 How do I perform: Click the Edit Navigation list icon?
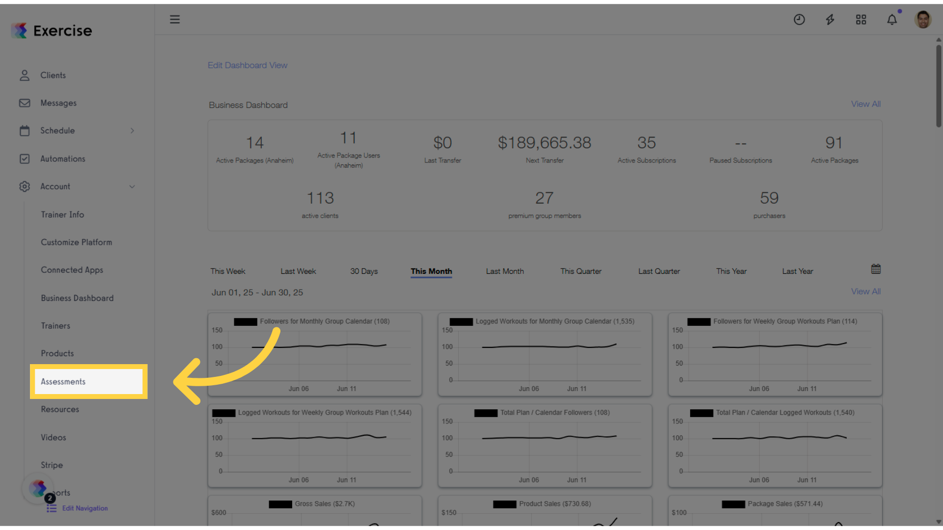(x=52, y=508)
